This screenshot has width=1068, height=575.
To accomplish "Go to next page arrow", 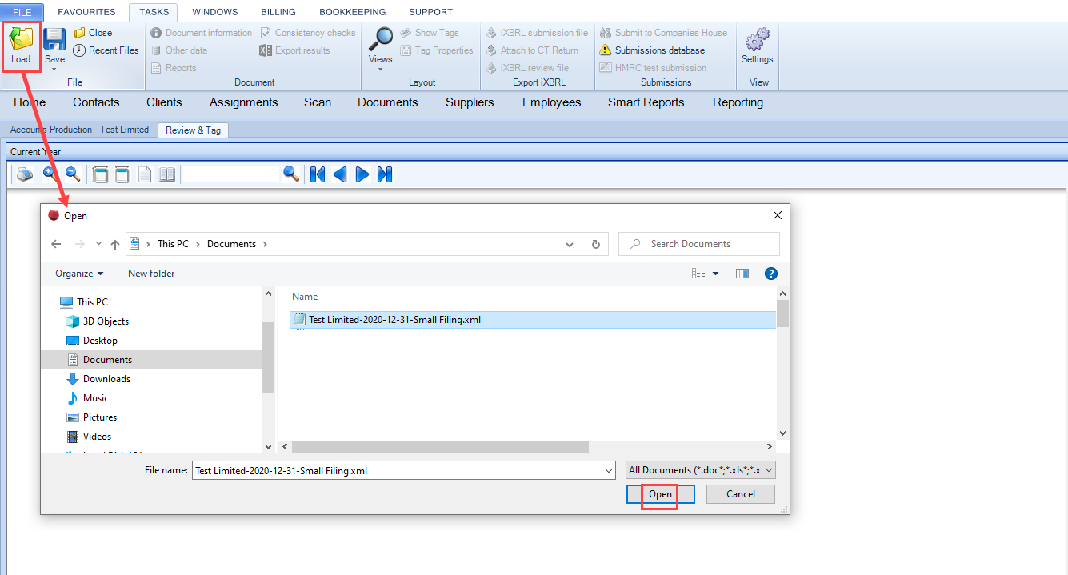I will [x=362, y=174].
